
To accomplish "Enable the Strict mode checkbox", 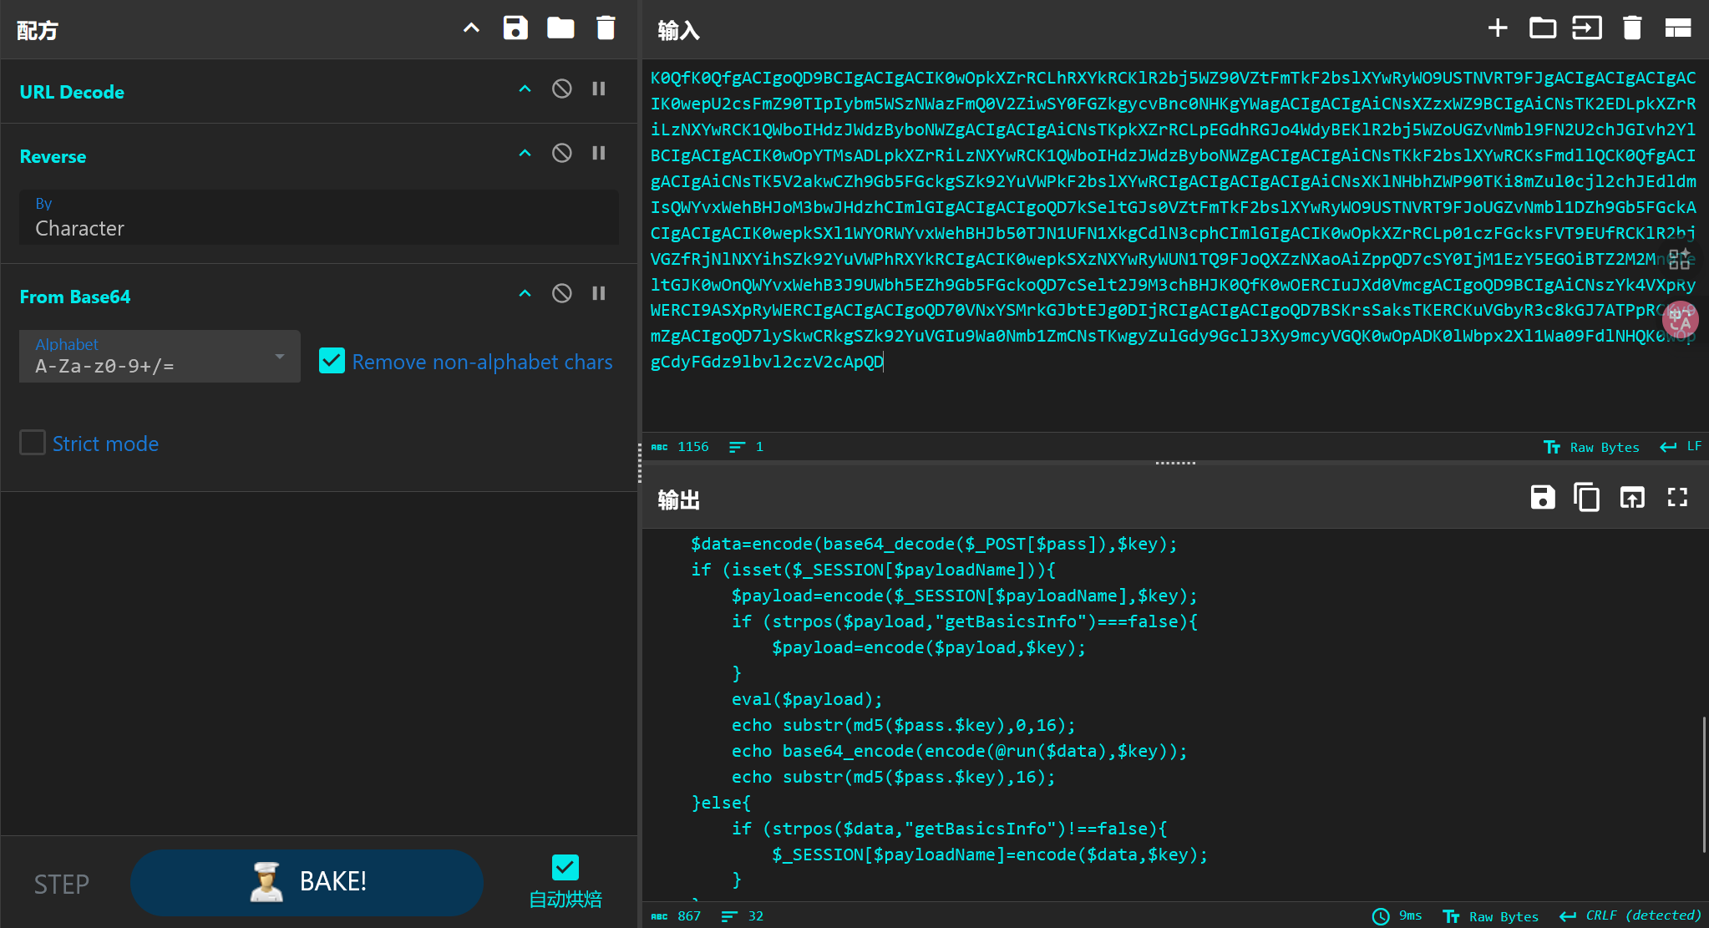I will pyautogui.click(x=33, y=443).
